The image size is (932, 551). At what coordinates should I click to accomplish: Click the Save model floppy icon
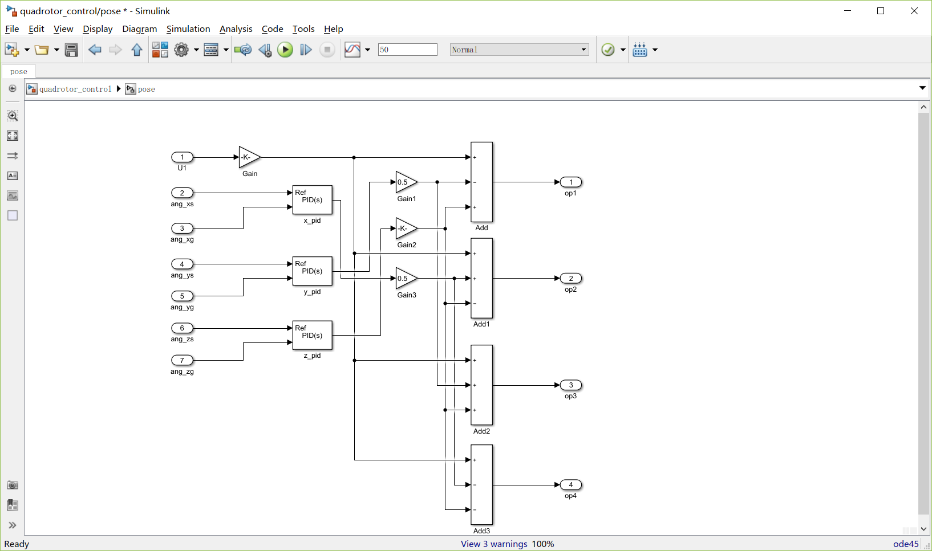71,50
